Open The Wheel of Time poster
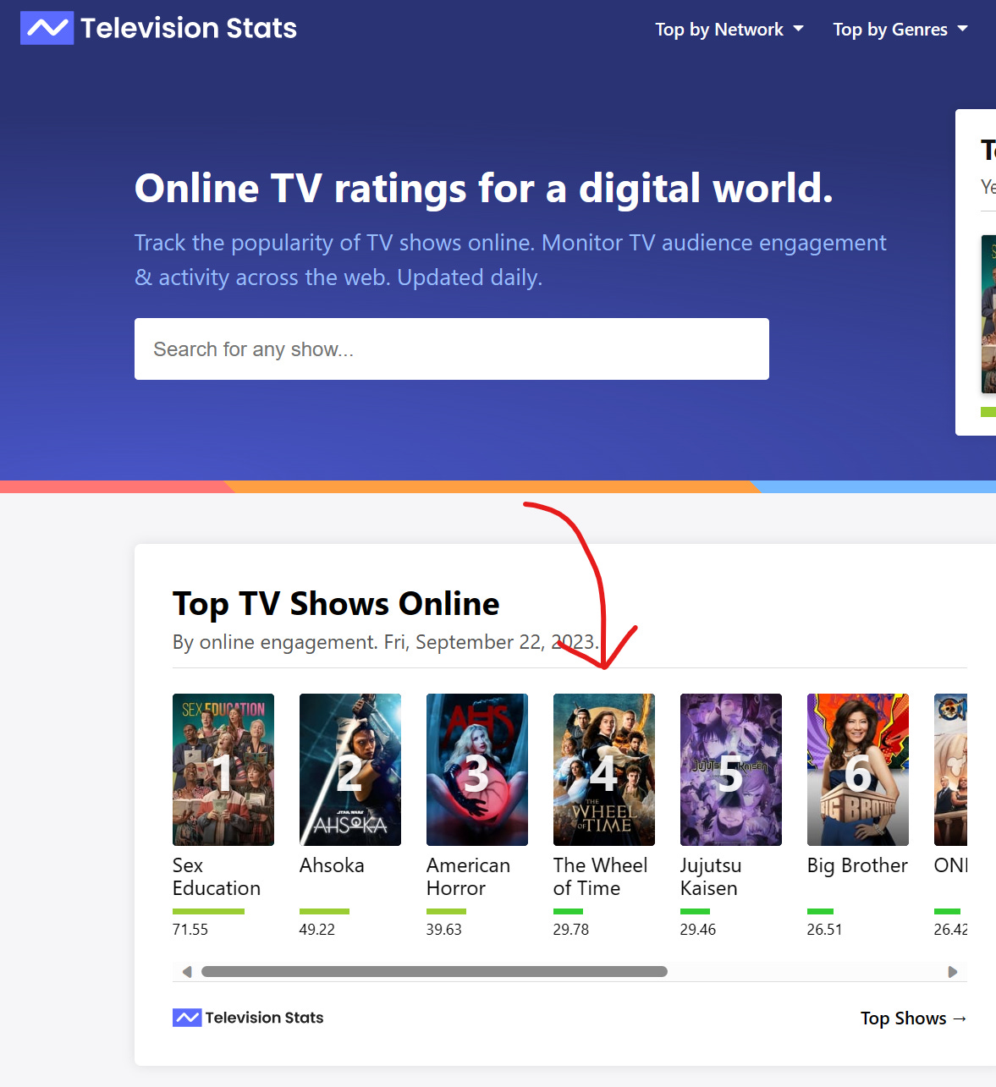 click(604, 770)
